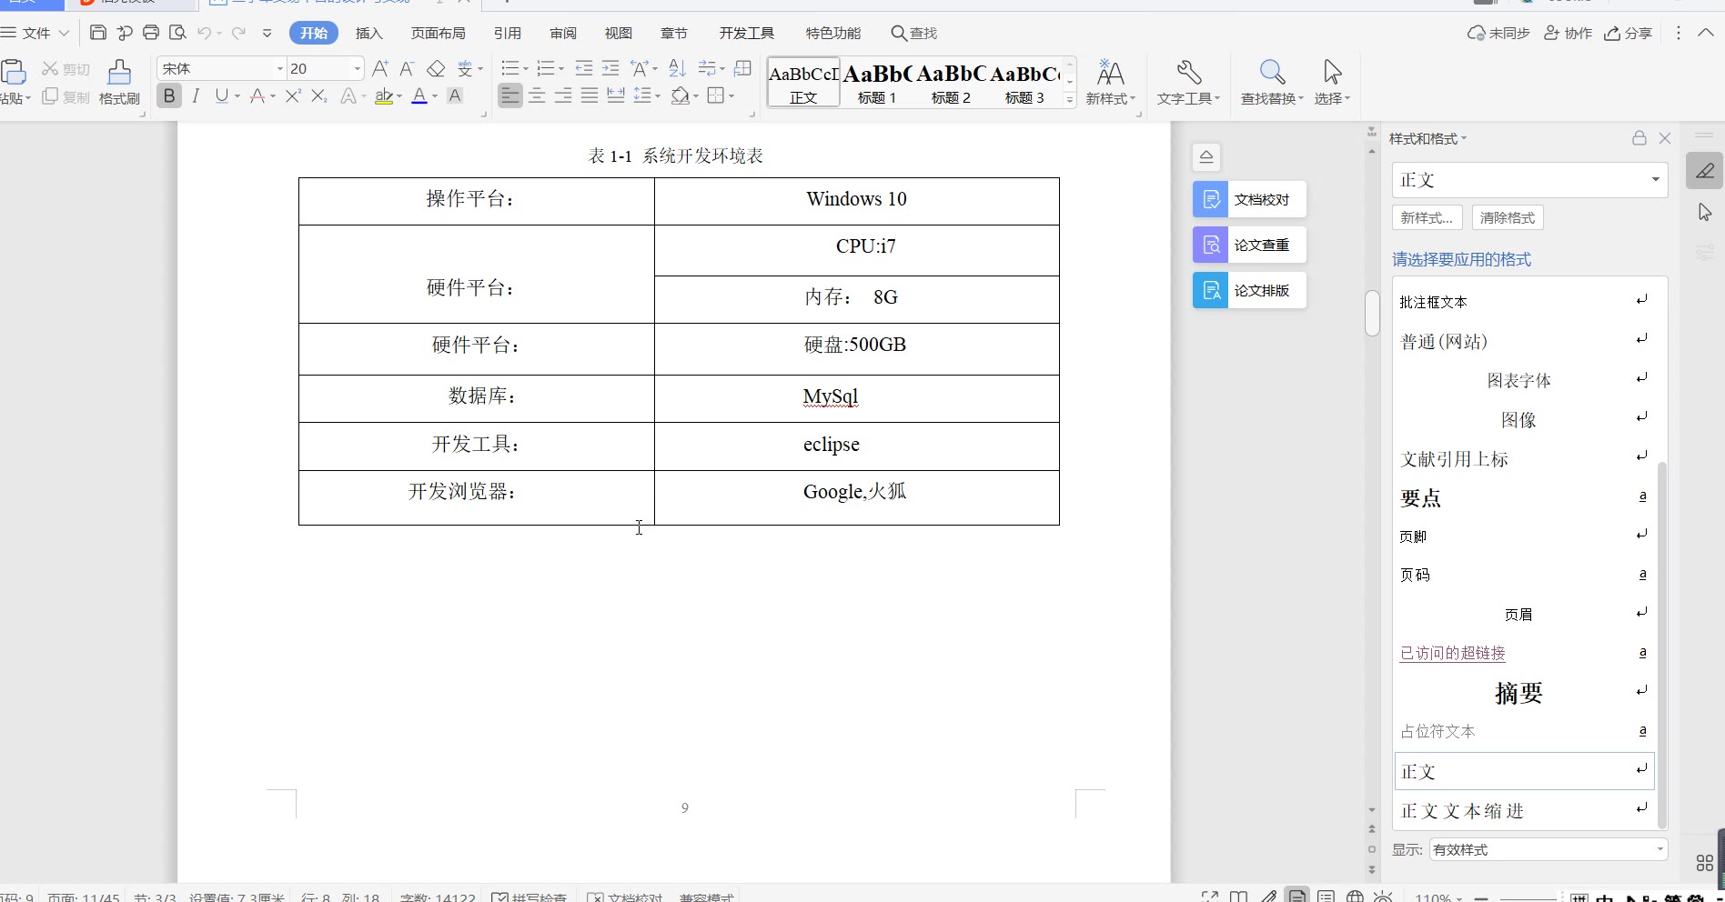Image resolution: width=1725 pixels, height=902 pixels.
Task: Expand the 显示 dropdown showing 有效样式
Action: point(1659,849)
